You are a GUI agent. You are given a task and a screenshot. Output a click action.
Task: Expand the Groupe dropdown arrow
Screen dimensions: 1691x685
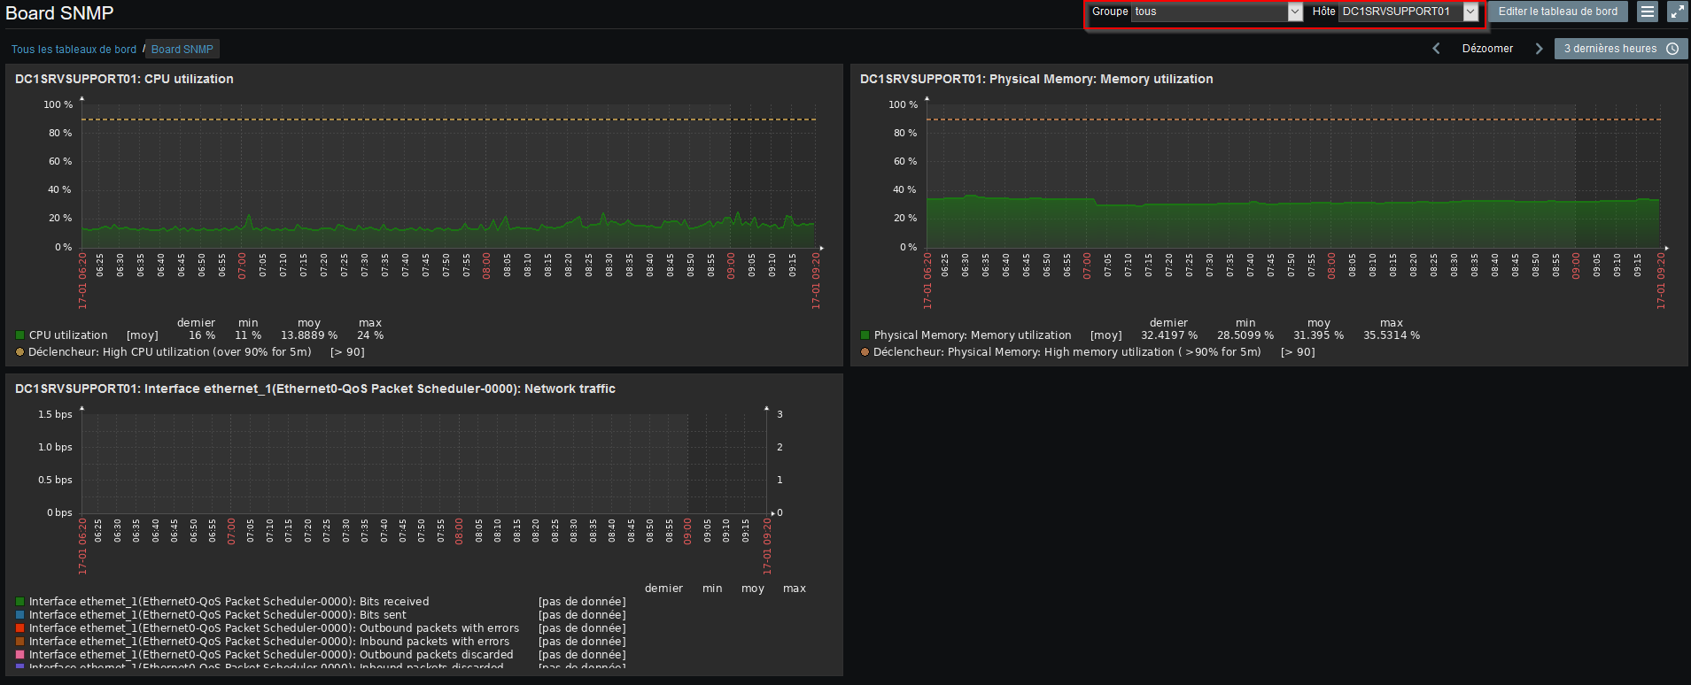pos(1295,12)
